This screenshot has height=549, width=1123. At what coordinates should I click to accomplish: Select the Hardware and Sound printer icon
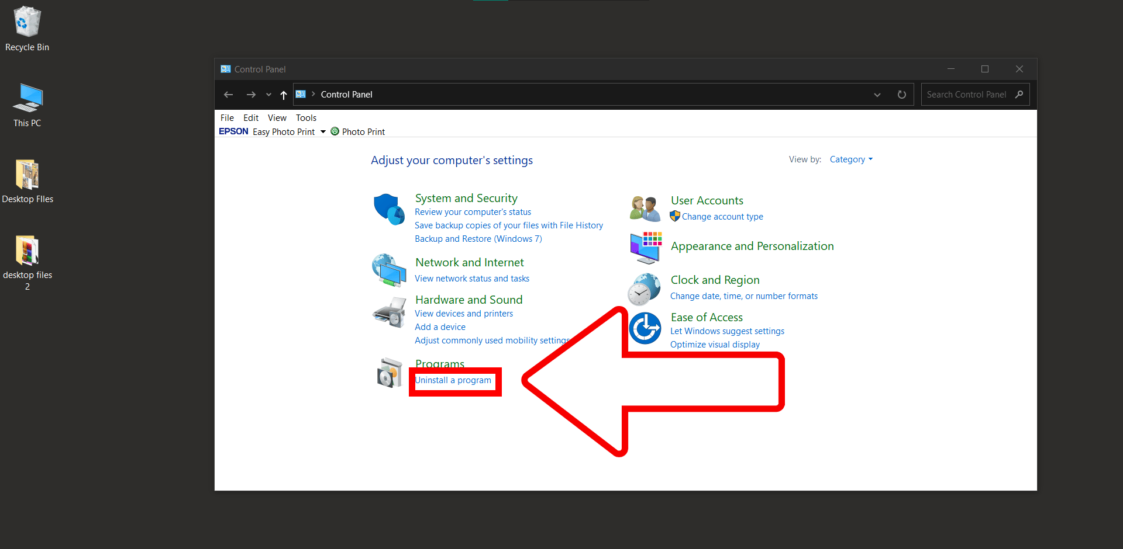[x=389, y=312]
